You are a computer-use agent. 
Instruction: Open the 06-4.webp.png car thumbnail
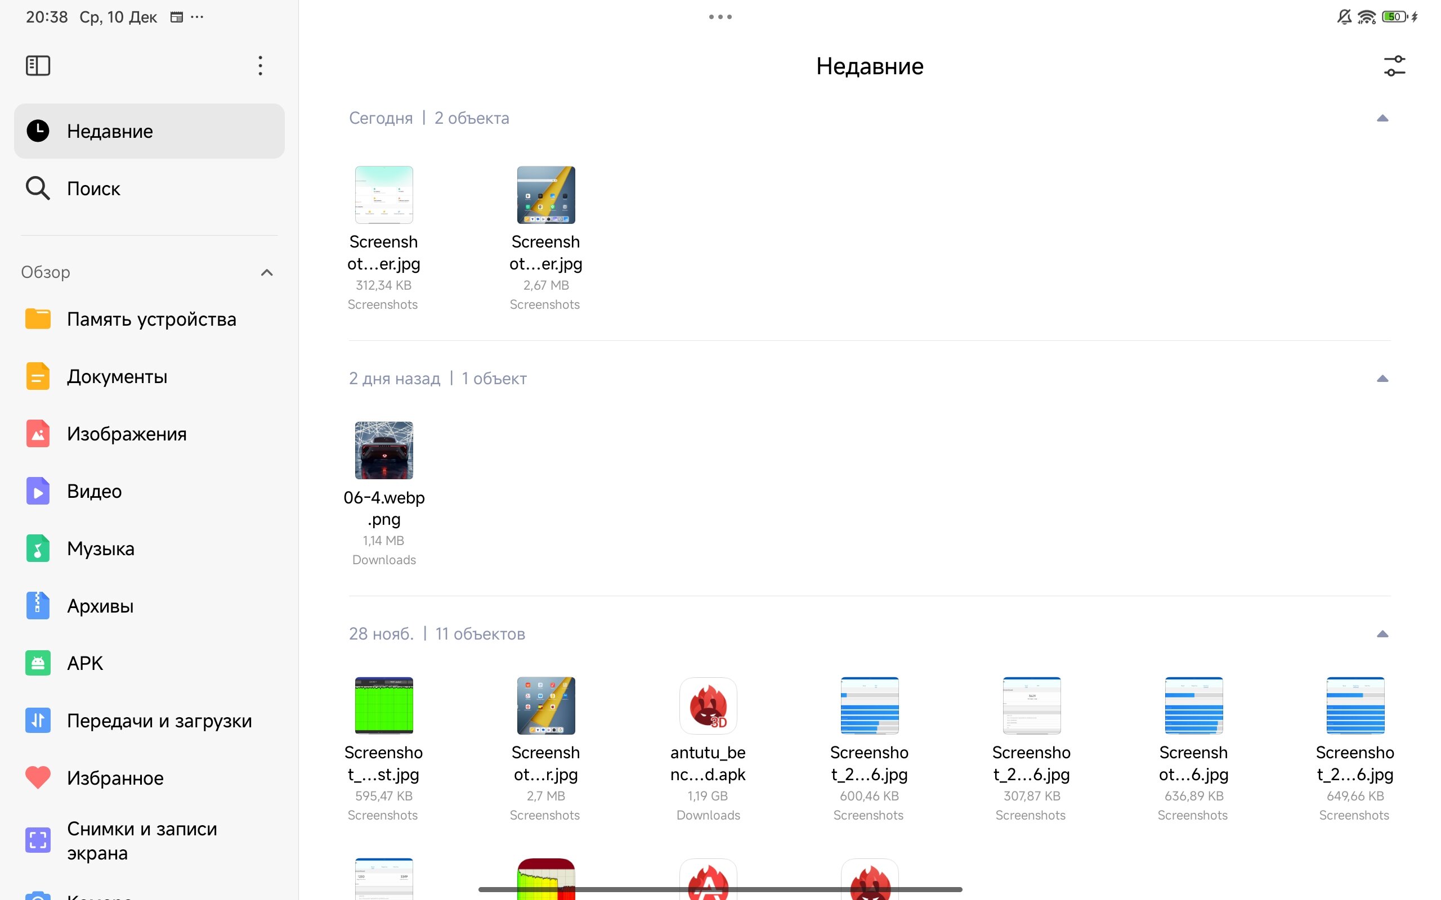[384, 451]
